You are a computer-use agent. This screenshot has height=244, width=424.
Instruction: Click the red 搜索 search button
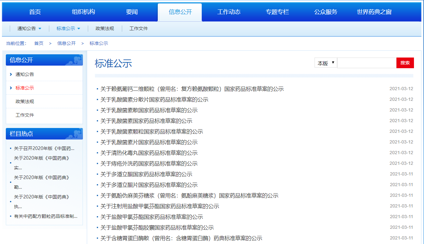(405, 63)
